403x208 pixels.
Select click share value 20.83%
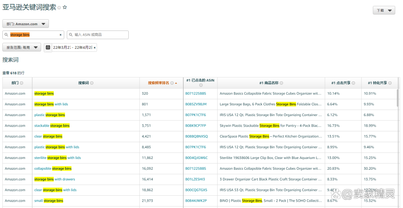334,169
